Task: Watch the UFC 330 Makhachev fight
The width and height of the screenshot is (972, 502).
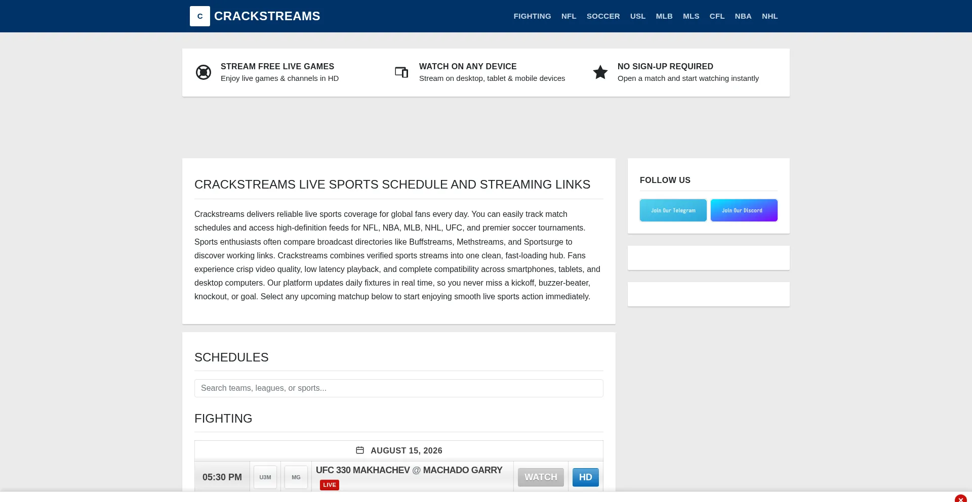Action: [541, 477]
